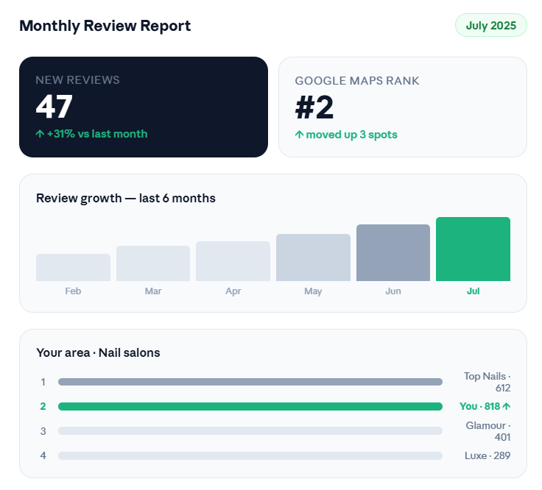Click the Glamour · 401 label

(488, 431)
